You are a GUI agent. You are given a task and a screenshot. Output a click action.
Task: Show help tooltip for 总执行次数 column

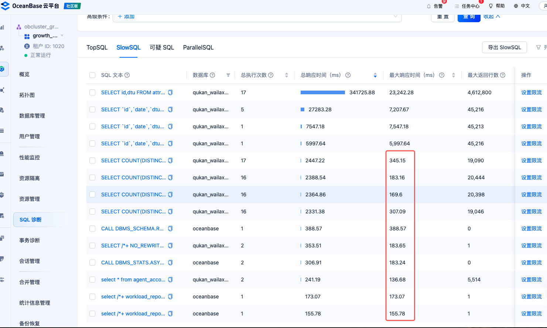tap(271, 75)
